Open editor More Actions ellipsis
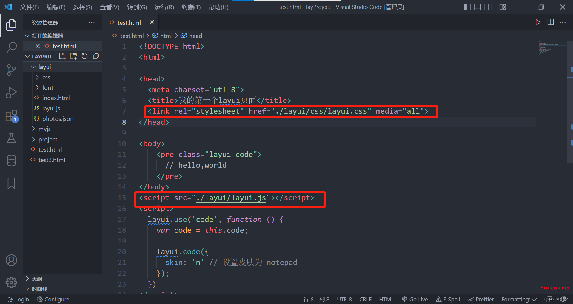The width and height of the screenshot is (573, 304). (563, 22)
